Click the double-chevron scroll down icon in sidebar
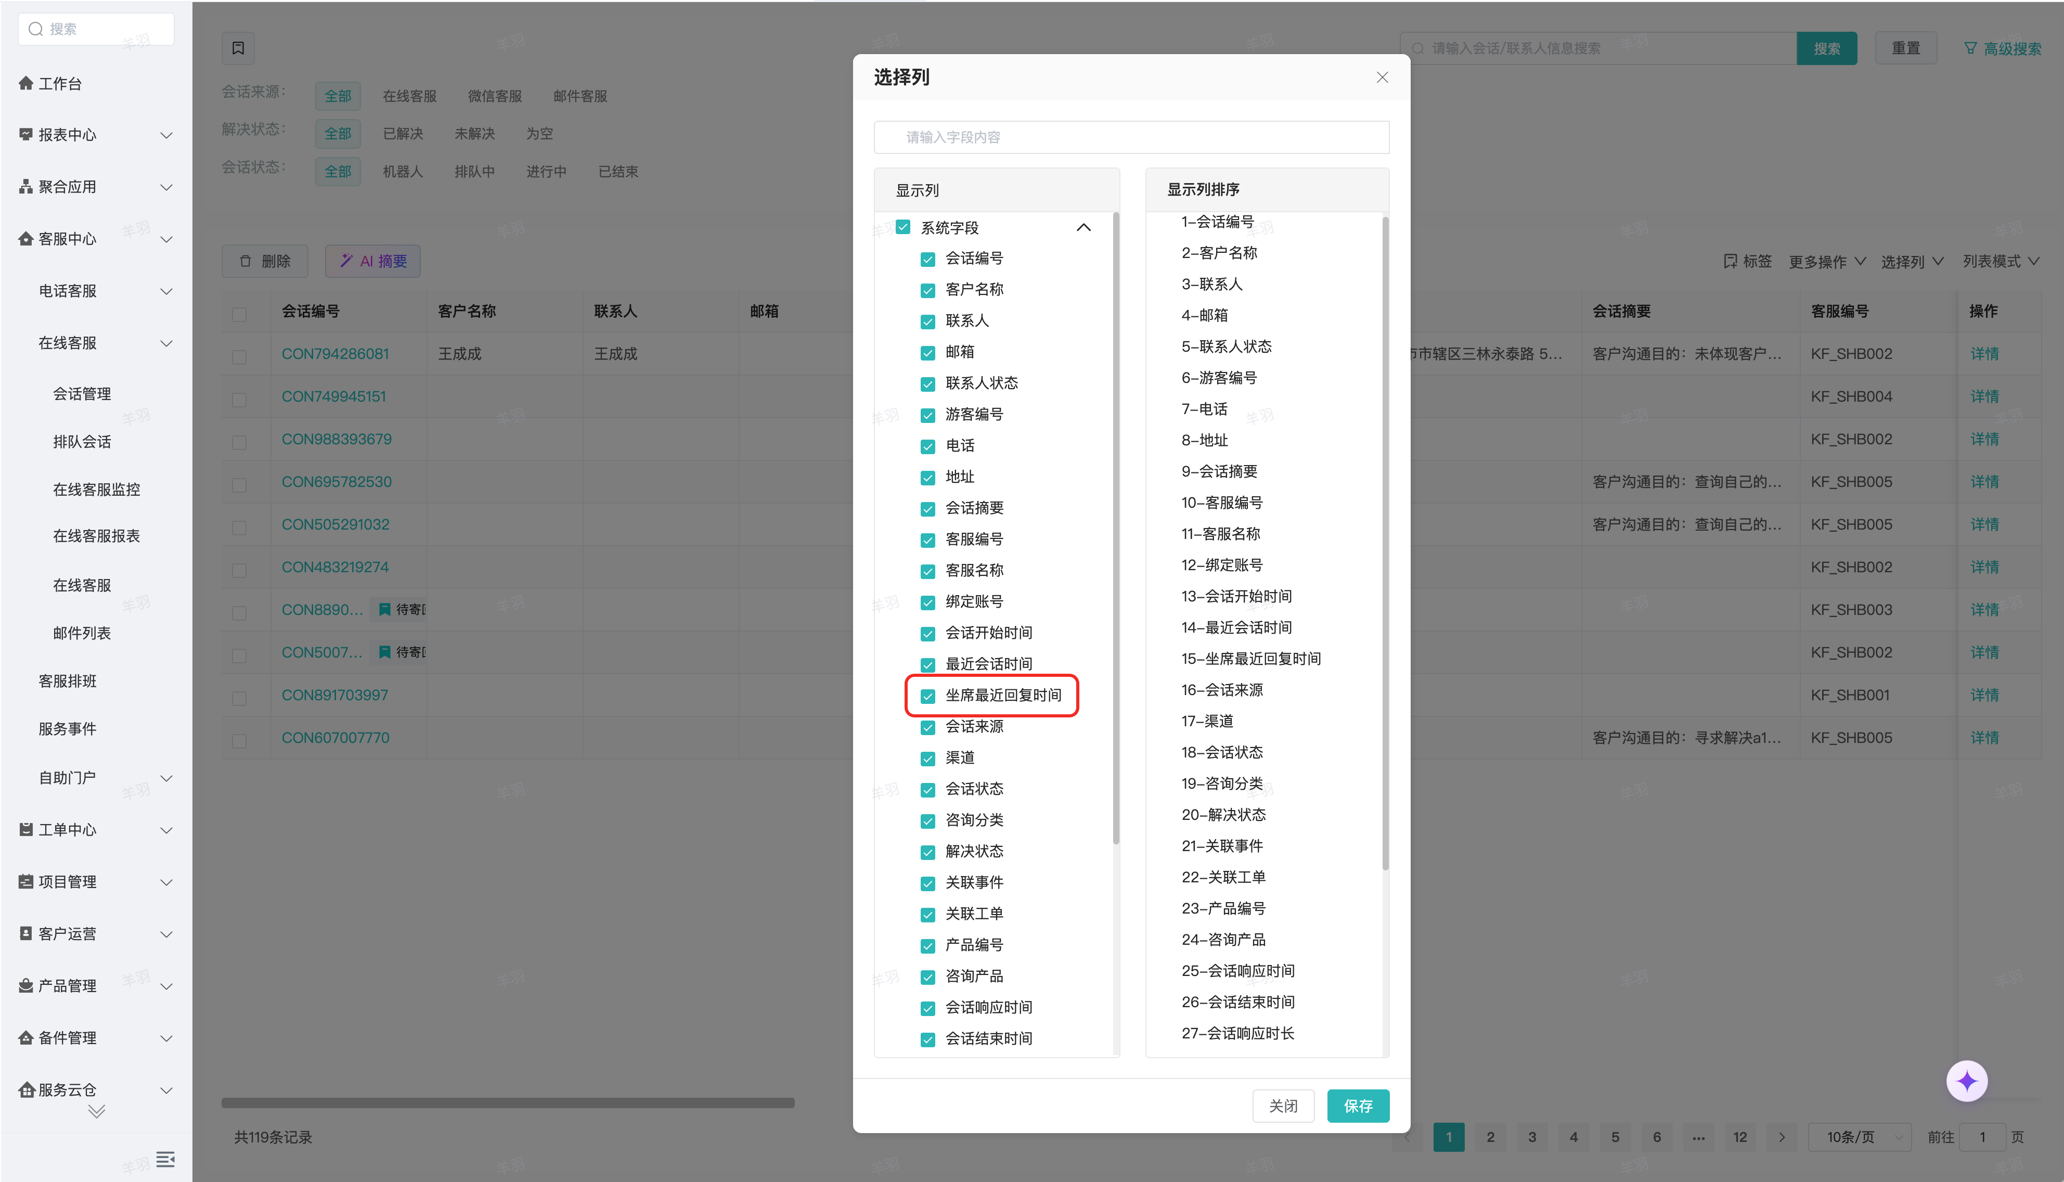 97,1111
